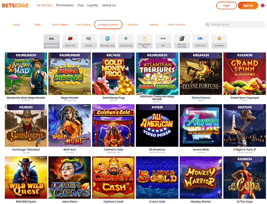Click the Sign Up button
Image resolution: width=267 pixels, height=204 pixels.
pos(248,5)
